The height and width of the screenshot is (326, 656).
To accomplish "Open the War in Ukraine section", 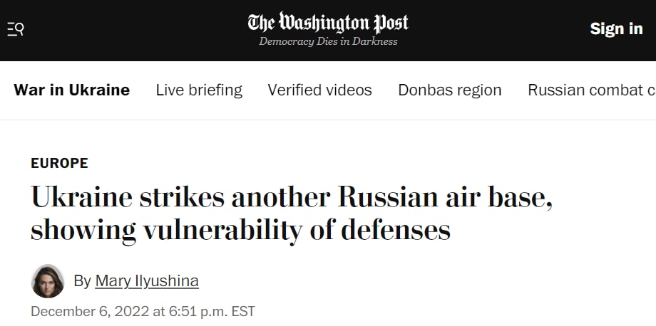I will pos(72,90).
